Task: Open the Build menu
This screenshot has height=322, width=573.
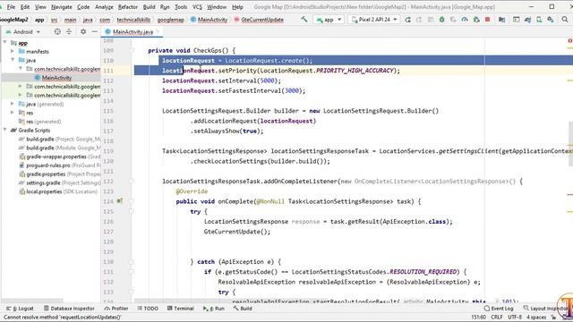Action: pyautogui.click(x=149, y=7)
